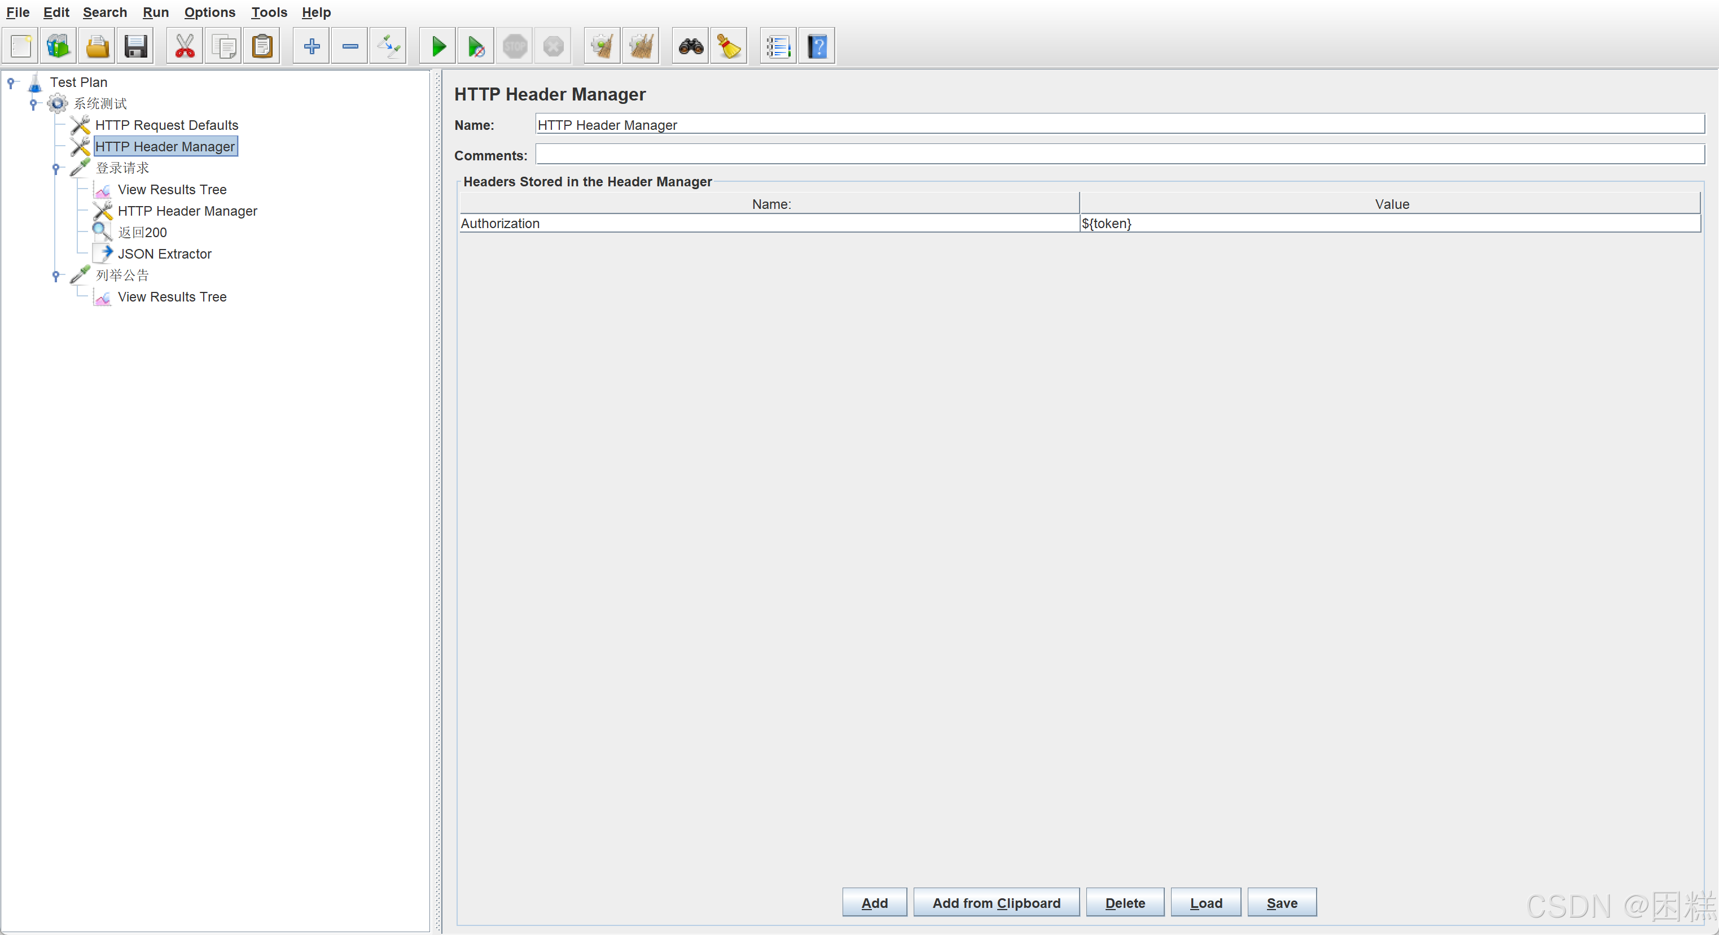Click the Templates icon
Screen dimensions: 1719x935
(58, 47)
